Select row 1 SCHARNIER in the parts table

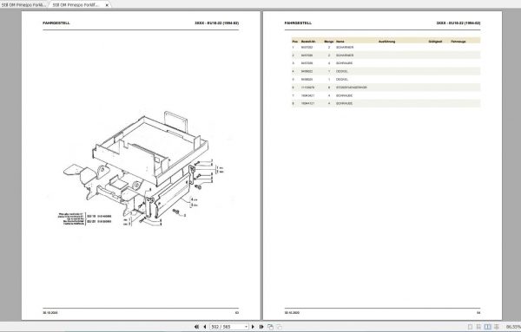(386, 48)
